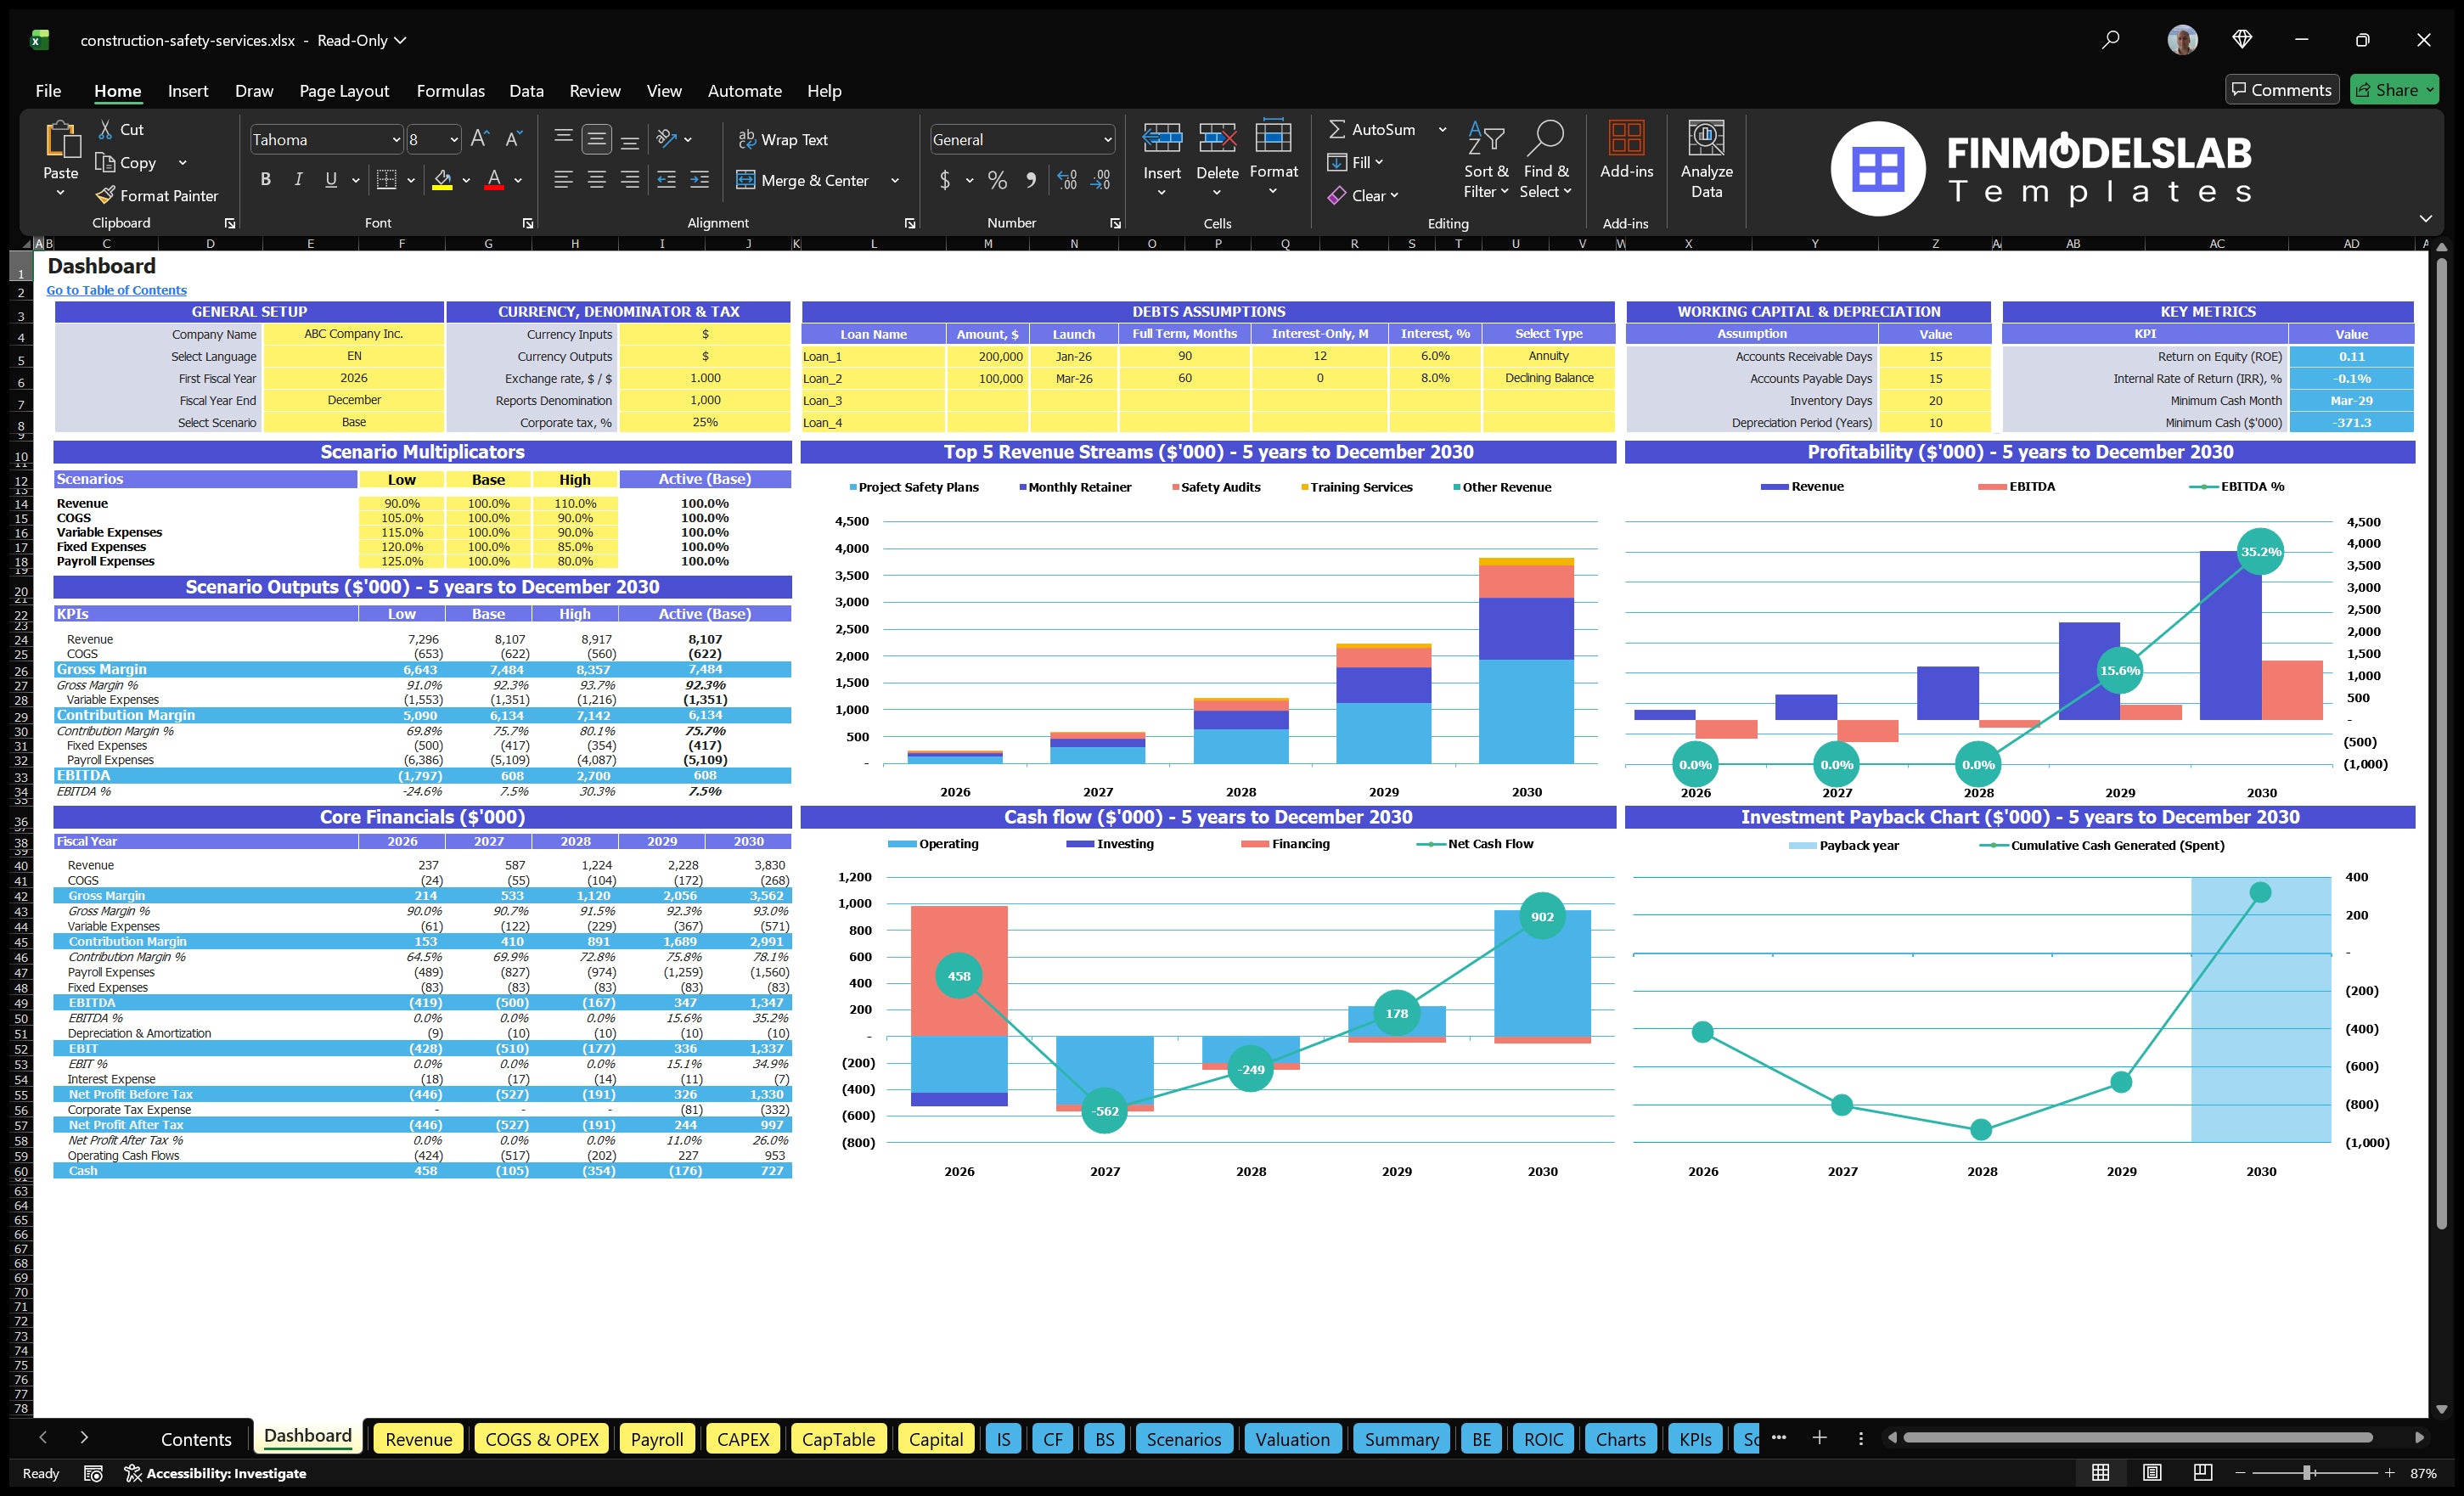
Task: Open Sort & Filter
Action: coord(1486,160)
